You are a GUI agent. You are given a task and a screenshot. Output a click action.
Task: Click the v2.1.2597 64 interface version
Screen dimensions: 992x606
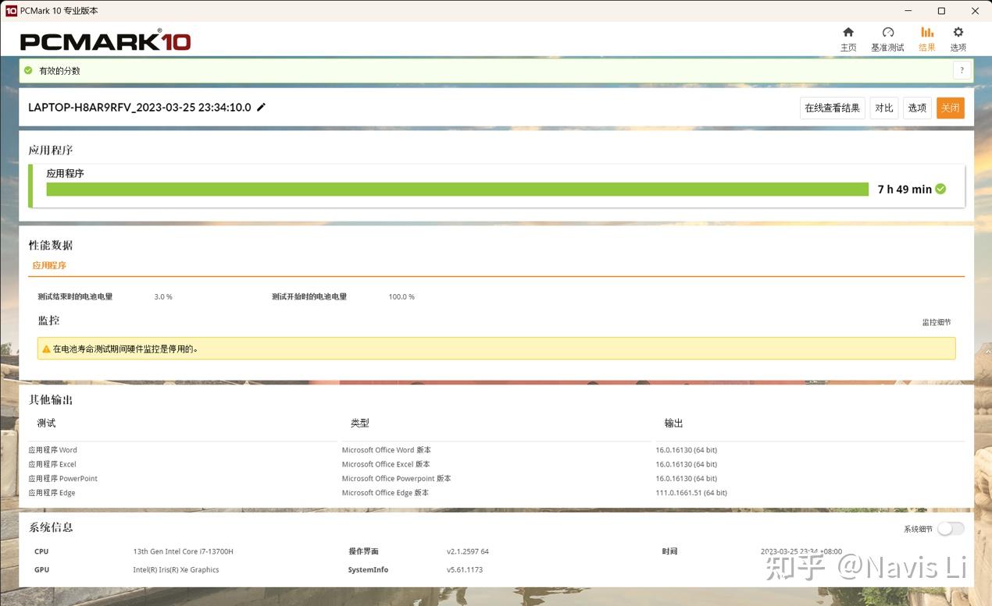[468, 551]
